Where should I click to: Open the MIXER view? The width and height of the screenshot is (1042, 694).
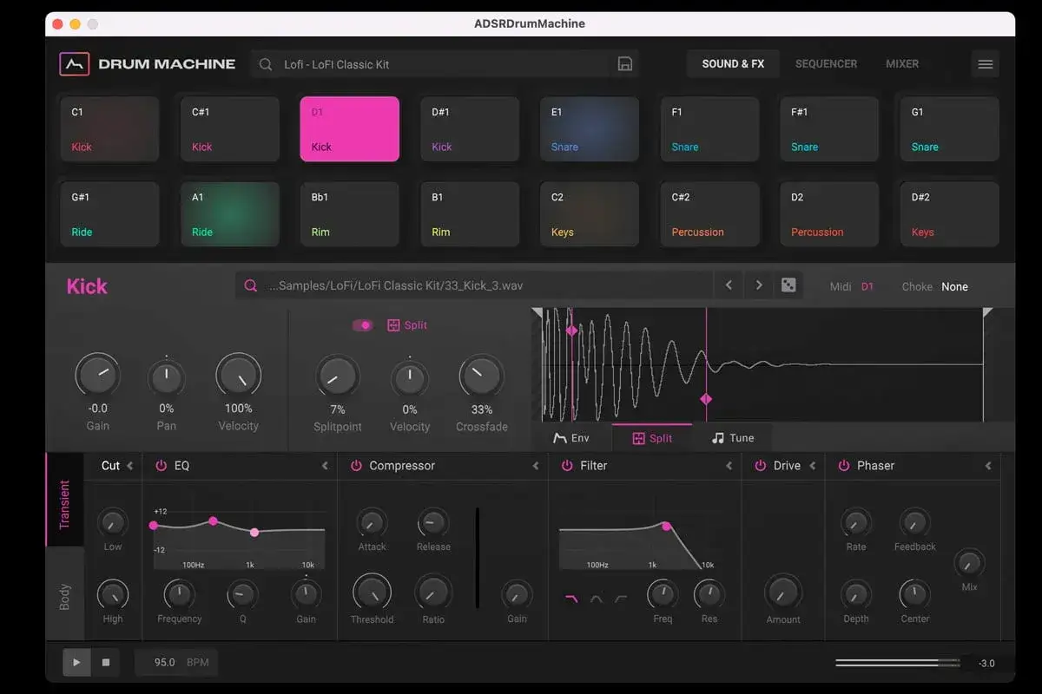tap(901, 63)
